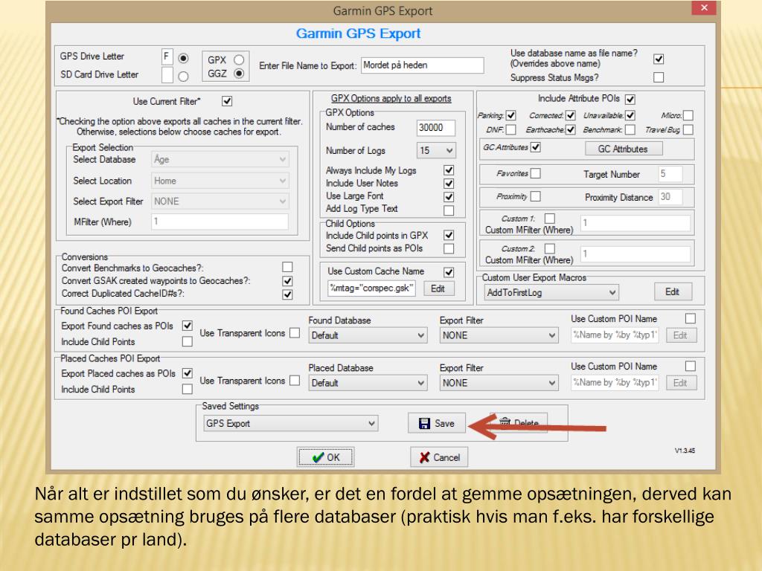Enable Found Caches Use Custom POI Name
The width and height of the screenshot is (762, 571).
pyautogui.click(x=690, y=318)
